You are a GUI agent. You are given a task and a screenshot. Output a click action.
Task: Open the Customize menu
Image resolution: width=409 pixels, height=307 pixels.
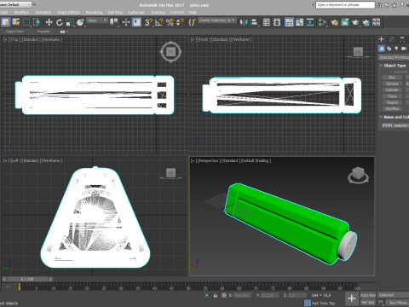click(x=136, y=12)
